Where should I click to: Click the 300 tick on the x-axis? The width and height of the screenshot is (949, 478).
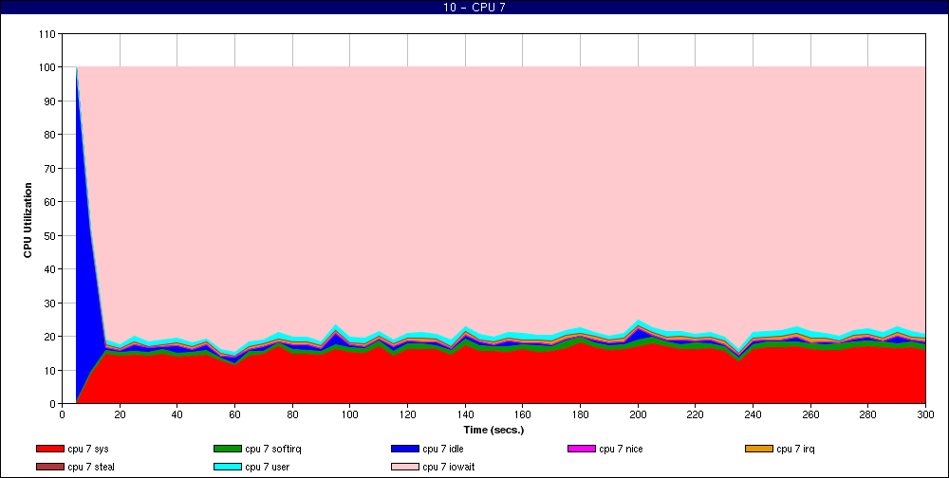925,414
